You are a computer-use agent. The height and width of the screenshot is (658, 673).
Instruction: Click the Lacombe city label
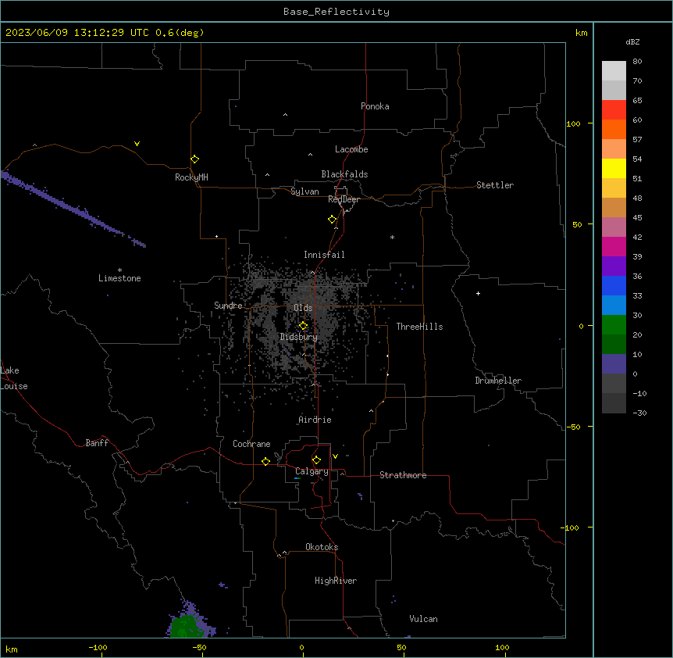351,149
